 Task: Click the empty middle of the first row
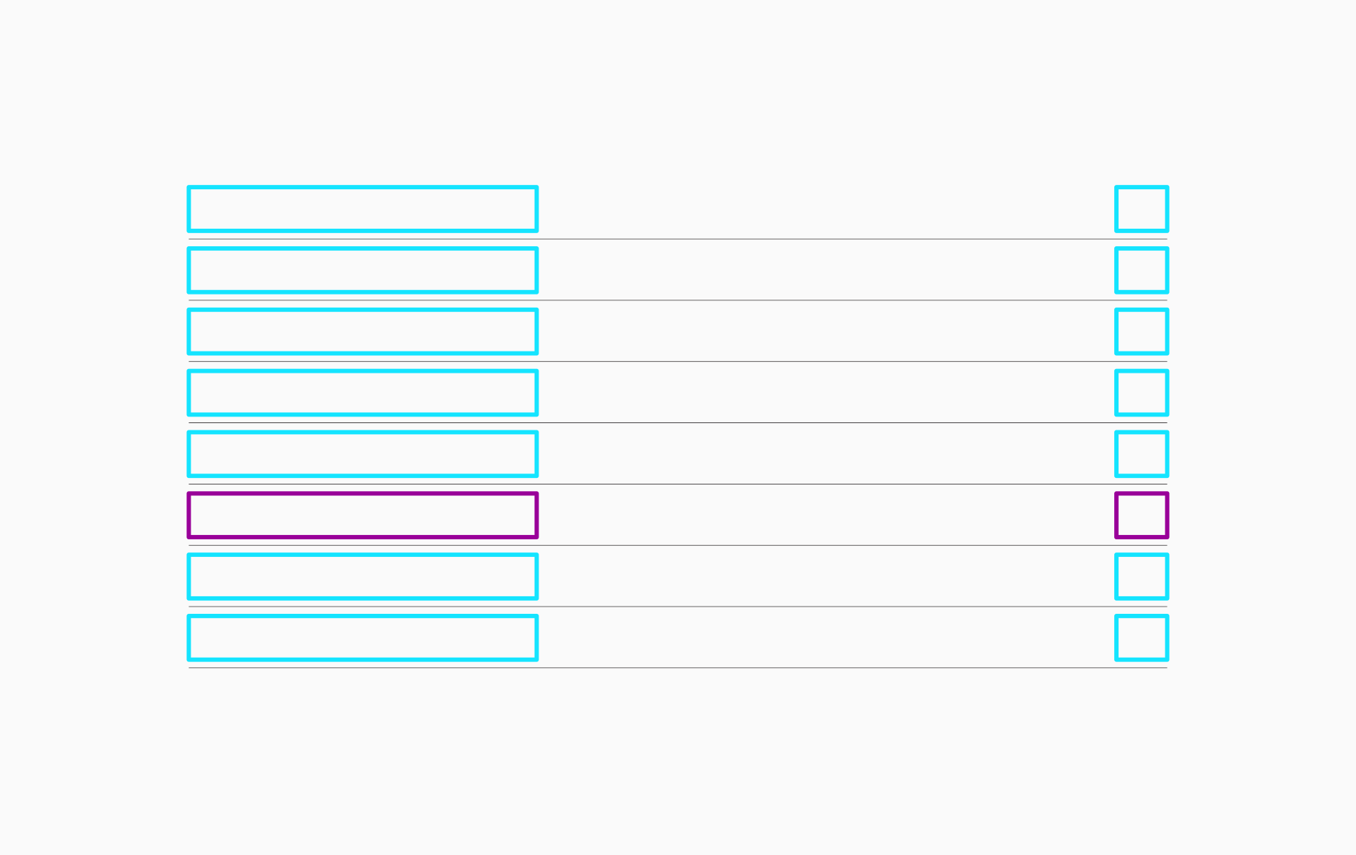826,209
